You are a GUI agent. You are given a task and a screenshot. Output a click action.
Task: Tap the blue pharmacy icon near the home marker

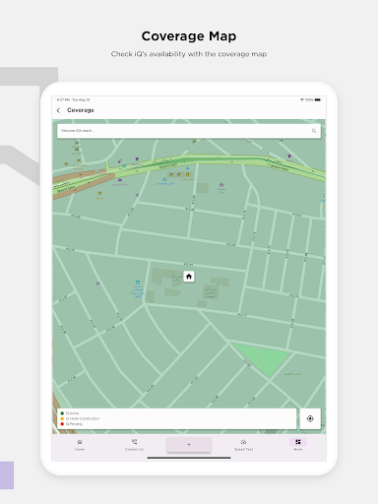(138, 283)
